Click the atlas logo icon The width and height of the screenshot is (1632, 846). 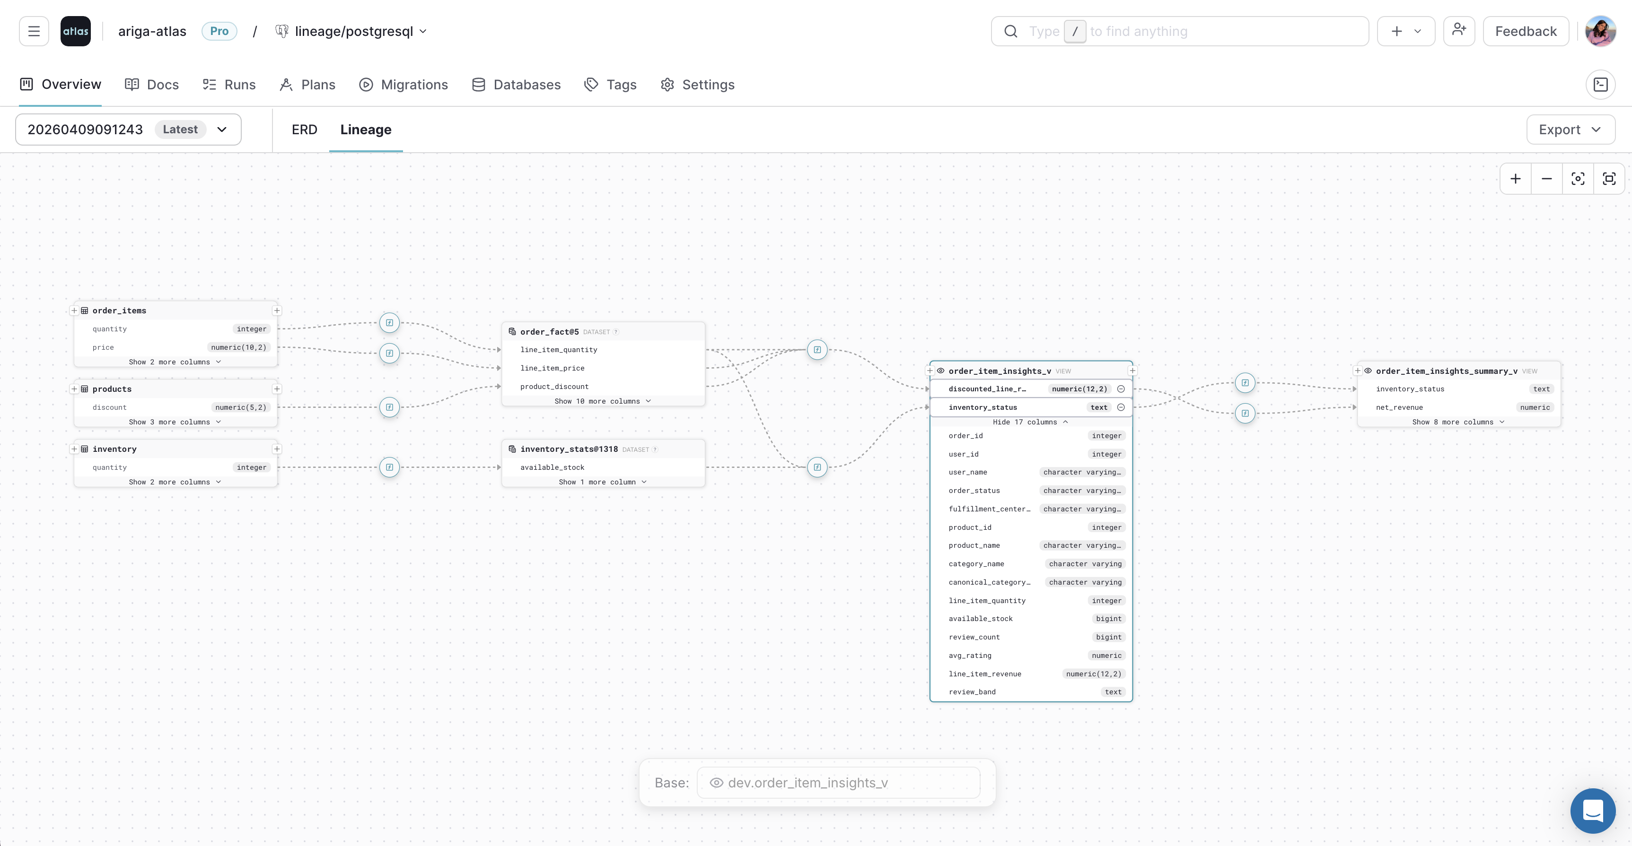75,30
